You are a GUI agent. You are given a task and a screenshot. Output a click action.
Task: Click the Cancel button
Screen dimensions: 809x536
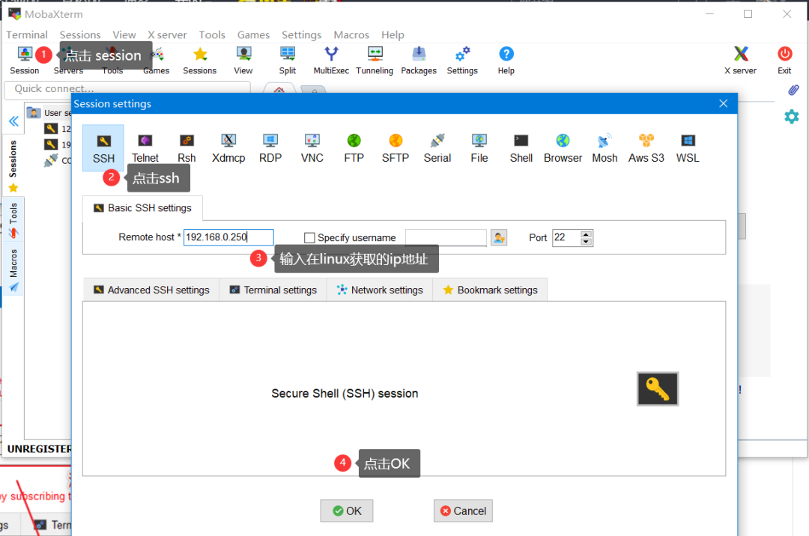coord(463,511)
